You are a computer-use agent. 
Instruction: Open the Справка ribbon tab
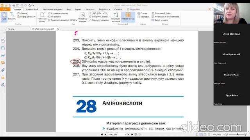click(118, 9)
